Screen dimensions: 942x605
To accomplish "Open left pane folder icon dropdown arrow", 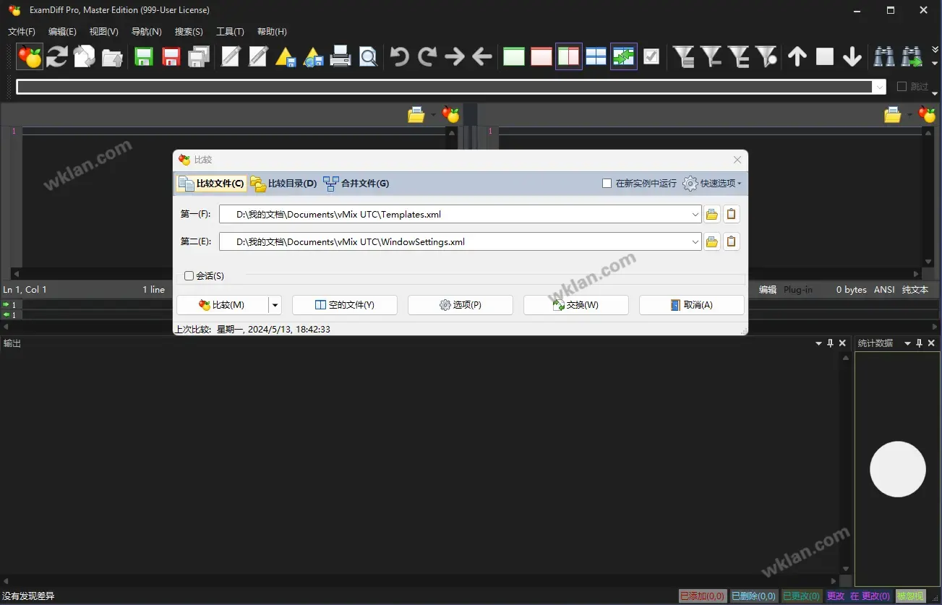I will coord(433,114).
